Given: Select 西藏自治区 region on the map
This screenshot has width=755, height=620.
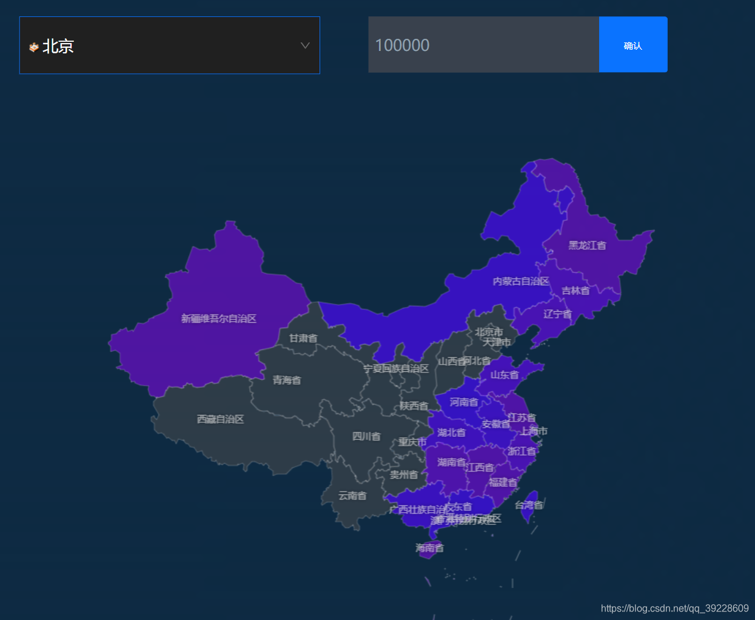Looking at the screenshot, I should [220, 419].
